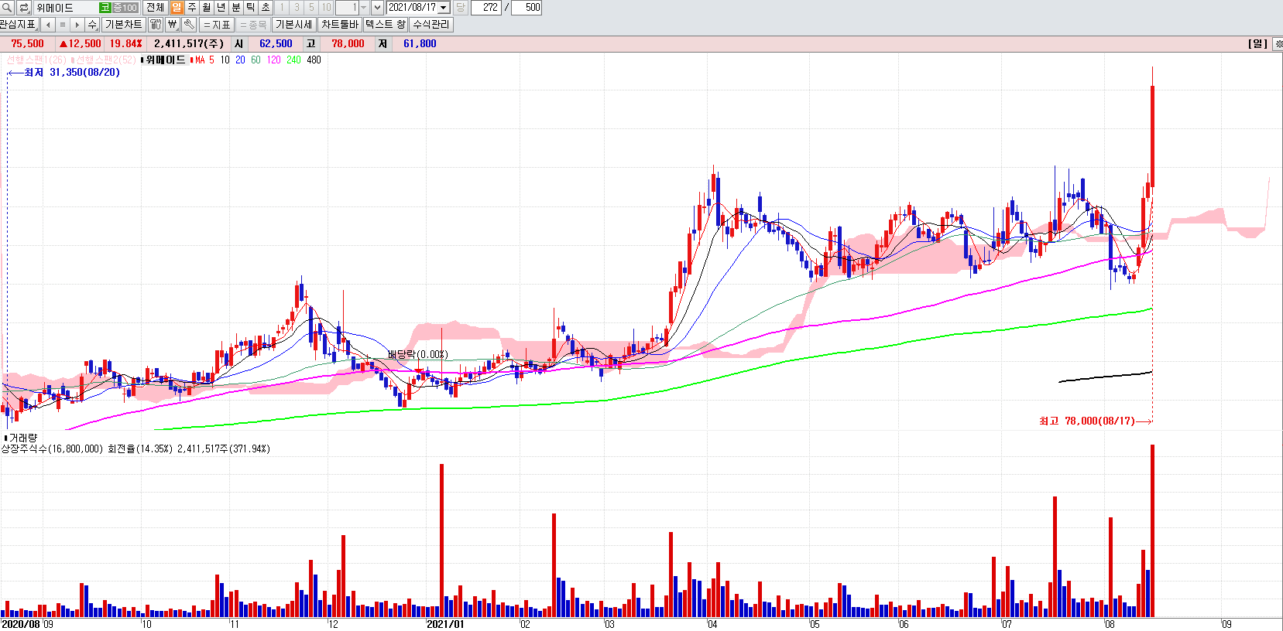Click the candle count field showing 272

[x=486, y=8]
